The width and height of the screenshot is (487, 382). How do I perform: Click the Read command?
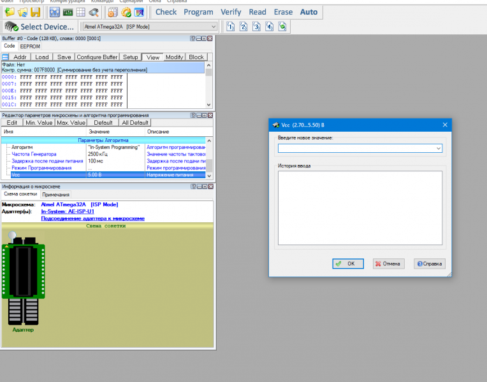(258, 12)
